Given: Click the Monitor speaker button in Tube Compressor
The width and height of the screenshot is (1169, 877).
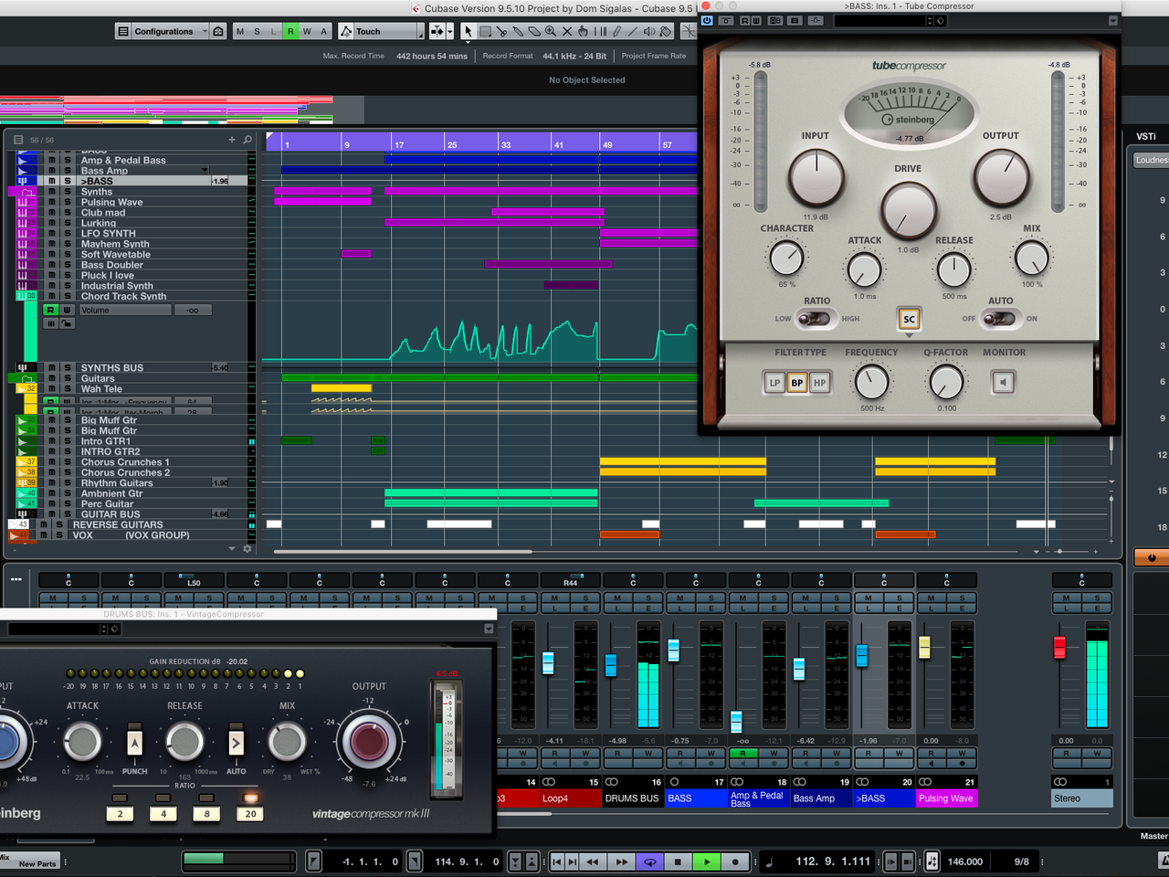Looking at the screenshot, I should pyautogui.click(x=1003, y=383).
